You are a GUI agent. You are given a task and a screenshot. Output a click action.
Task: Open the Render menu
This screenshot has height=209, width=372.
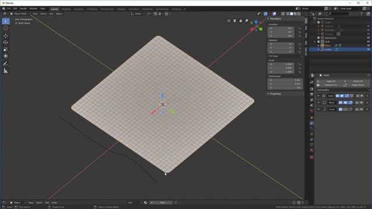click(x=23, y=9)
